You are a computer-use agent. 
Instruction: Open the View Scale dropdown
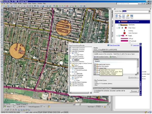pos(102,107)
